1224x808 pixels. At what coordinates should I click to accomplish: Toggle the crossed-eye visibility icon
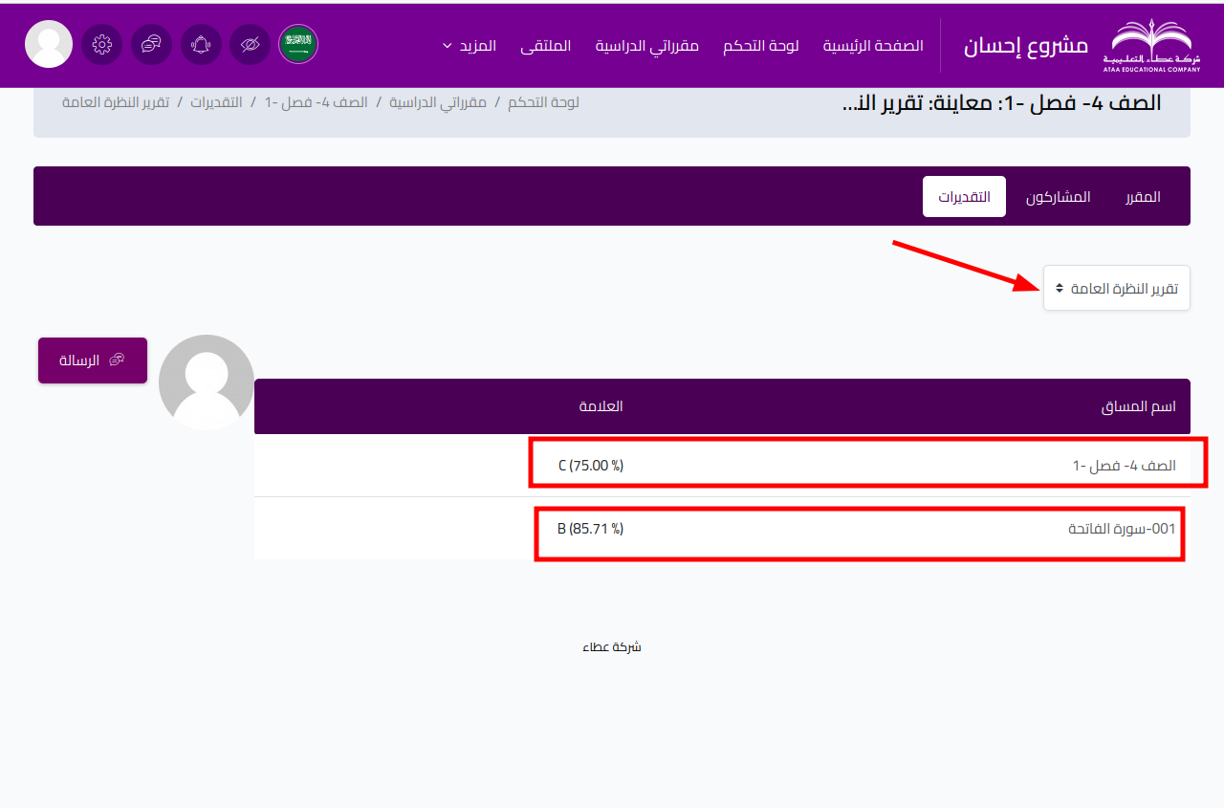(x=250, y=44)
